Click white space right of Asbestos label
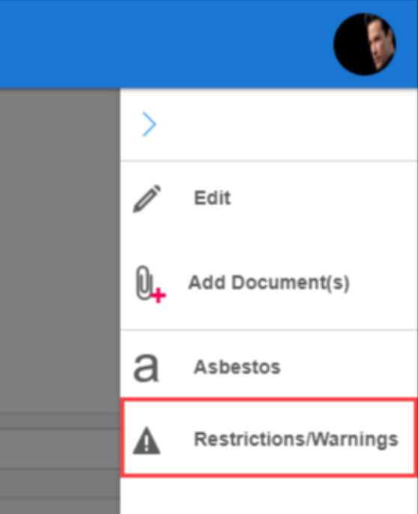 tap(349, 367)
